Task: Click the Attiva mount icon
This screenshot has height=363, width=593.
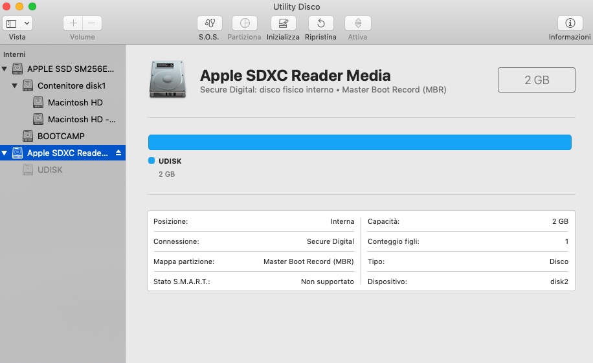Action: [x=358, y=23]
